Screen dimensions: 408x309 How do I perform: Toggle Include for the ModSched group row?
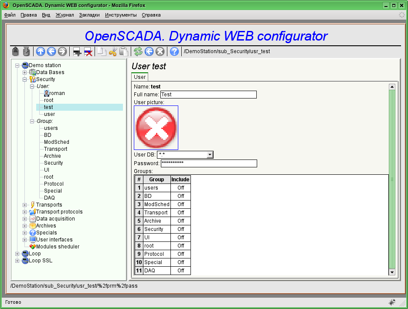(180, 204)
